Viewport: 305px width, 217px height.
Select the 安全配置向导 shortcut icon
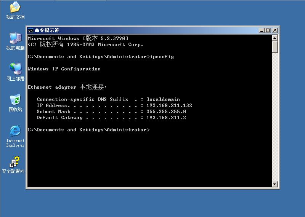point(14,165)
